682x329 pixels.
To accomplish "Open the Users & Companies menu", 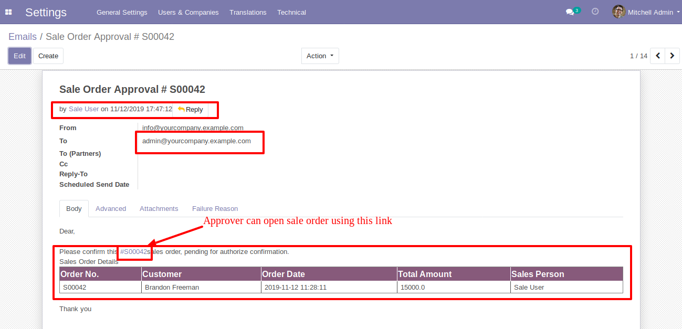I will [x=188, y=12].
